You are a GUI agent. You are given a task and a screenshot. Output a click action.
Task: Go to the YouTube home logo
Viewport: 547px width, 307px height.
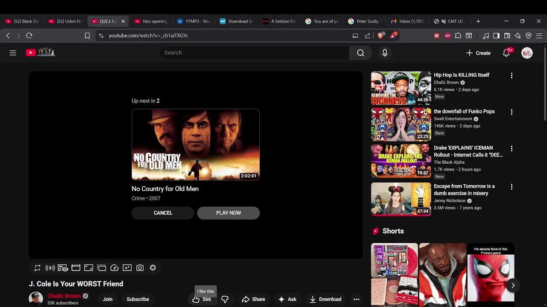pos(41,52)
